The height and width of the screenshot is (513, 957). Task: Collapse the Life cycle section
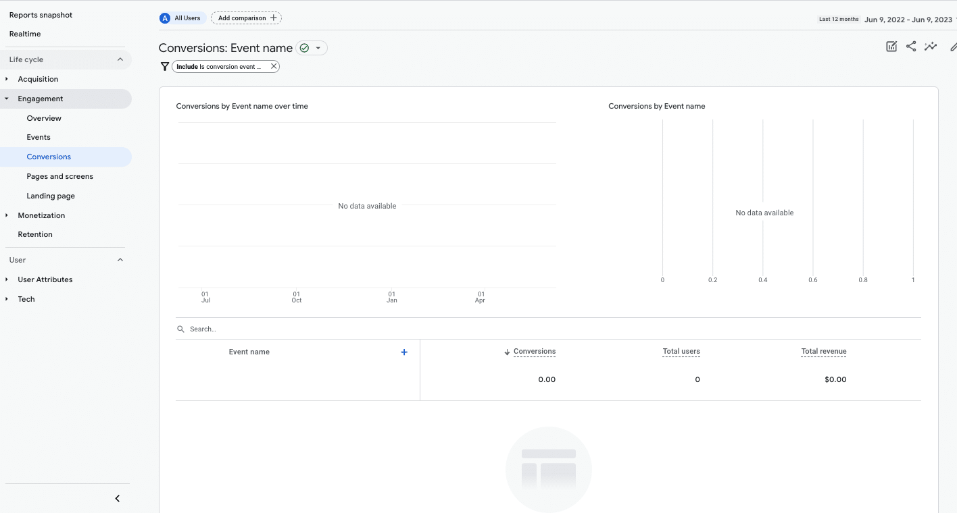[x=120, y=59]
